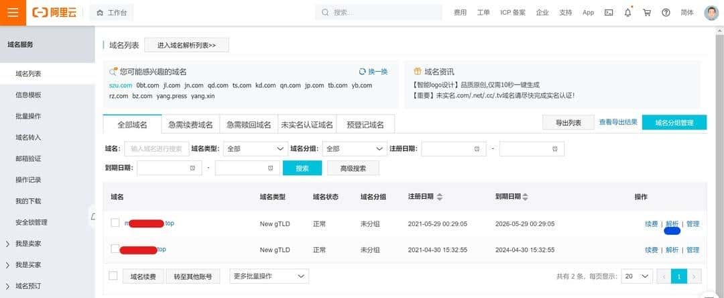Image resolution: width=724 pixels, height=298 pixels.
Task: Check the 2021-04-30 domain row checkbox
Action: pyautogui.click(x=115, y=248)
